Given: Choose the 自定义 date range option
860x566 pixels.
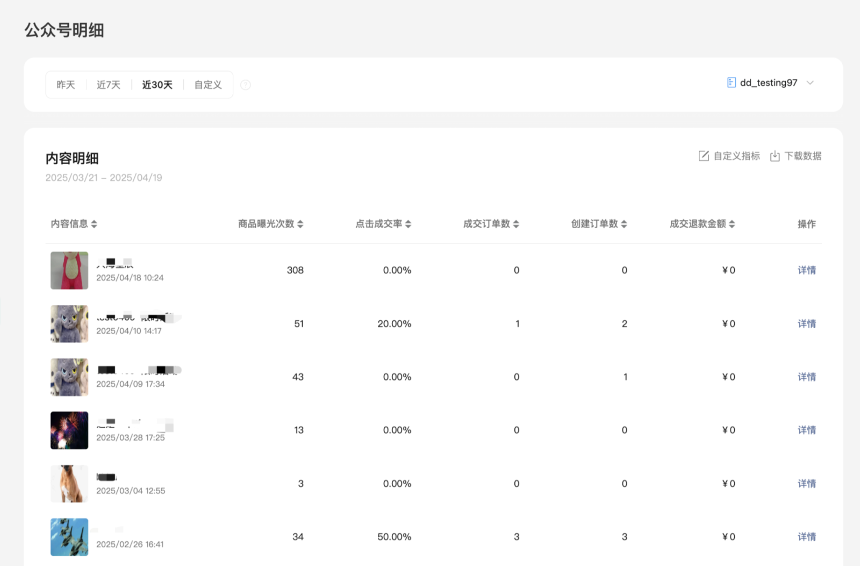Looking at the screenshot, I should (208, 85).
